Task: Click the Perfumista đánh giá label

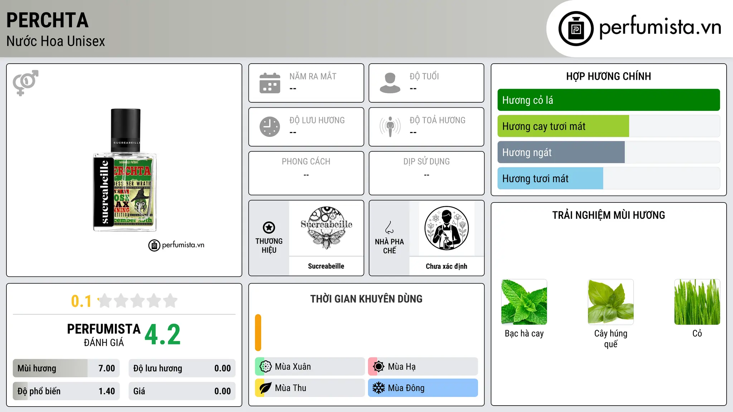Action: tap(104, 335)
